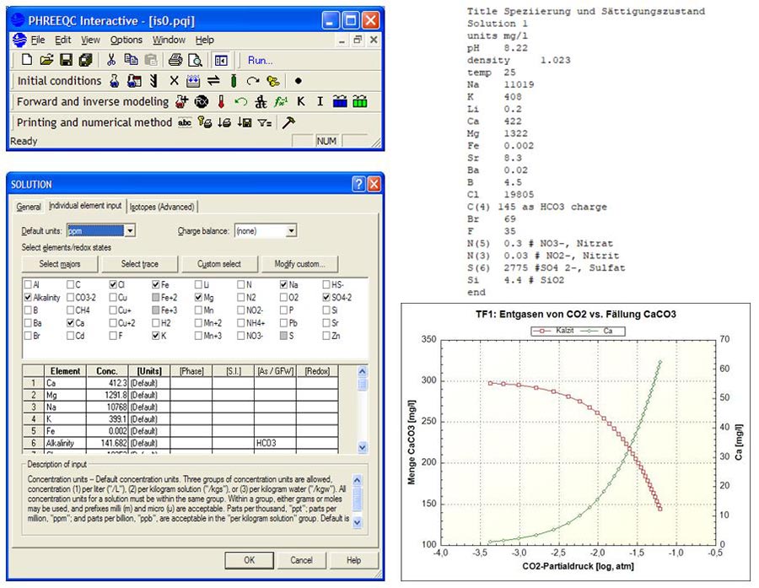Click the Na concentration cell 10768
The image size is (759, 588).
point(107,407)
